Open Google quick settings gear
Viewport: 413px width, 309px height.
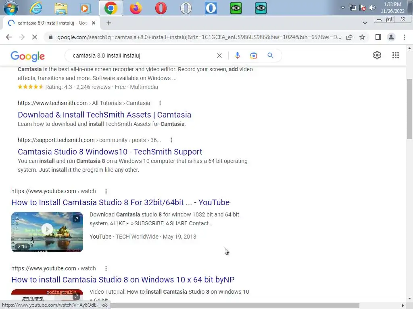377,55
